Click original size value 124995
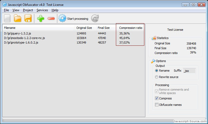208x124 pixels. (81, 33)
